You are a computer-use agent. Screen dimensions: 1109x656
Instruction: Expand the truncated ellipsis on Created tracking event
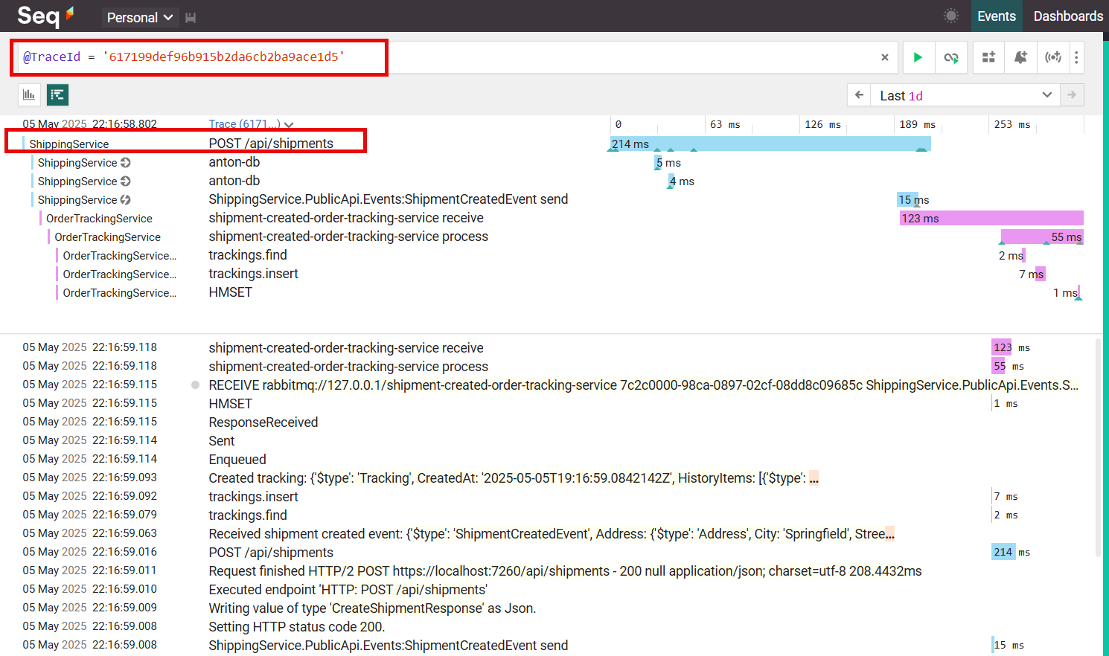point(814,478)
